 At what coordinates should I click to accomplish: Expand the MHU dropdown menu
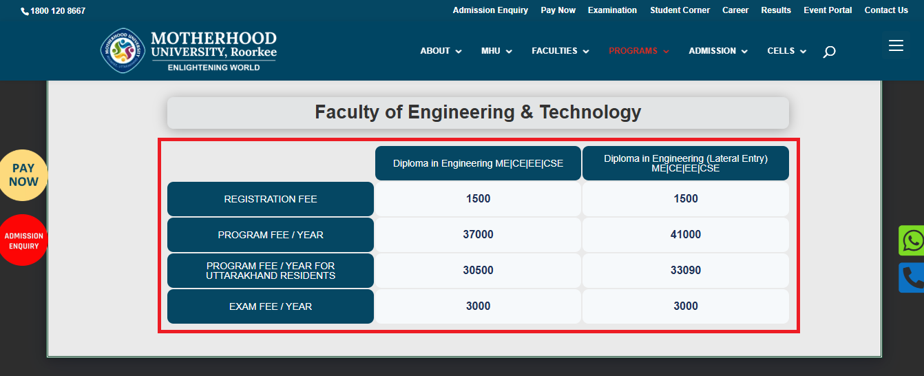point(496,51)
